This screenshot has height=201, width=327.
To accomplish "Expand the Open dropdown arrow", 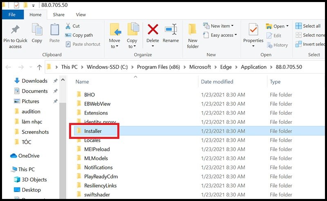I will [x=287, y=26].
